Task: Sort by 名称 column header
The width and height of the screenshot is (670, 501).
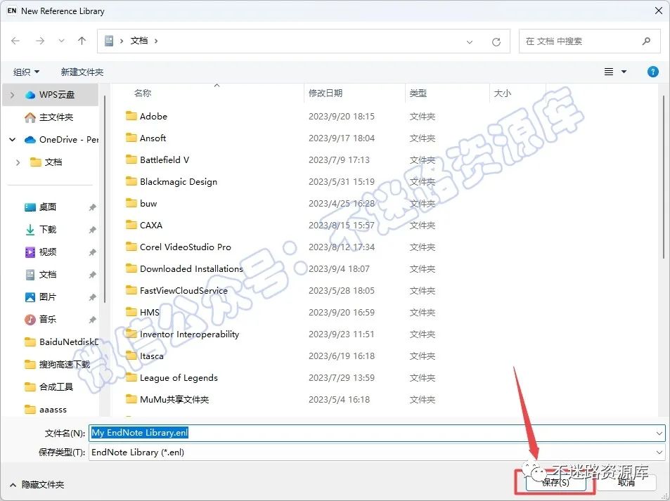Action: [143, 93]
